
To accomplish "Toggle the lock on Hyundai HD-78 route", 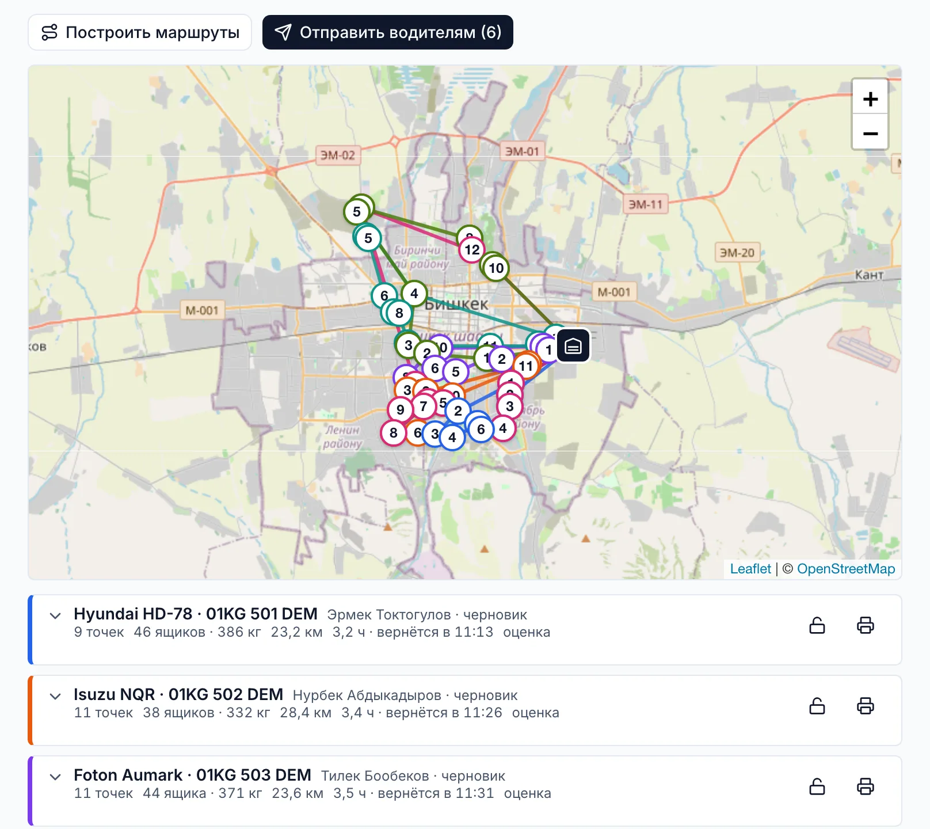I will coord(817,625).
